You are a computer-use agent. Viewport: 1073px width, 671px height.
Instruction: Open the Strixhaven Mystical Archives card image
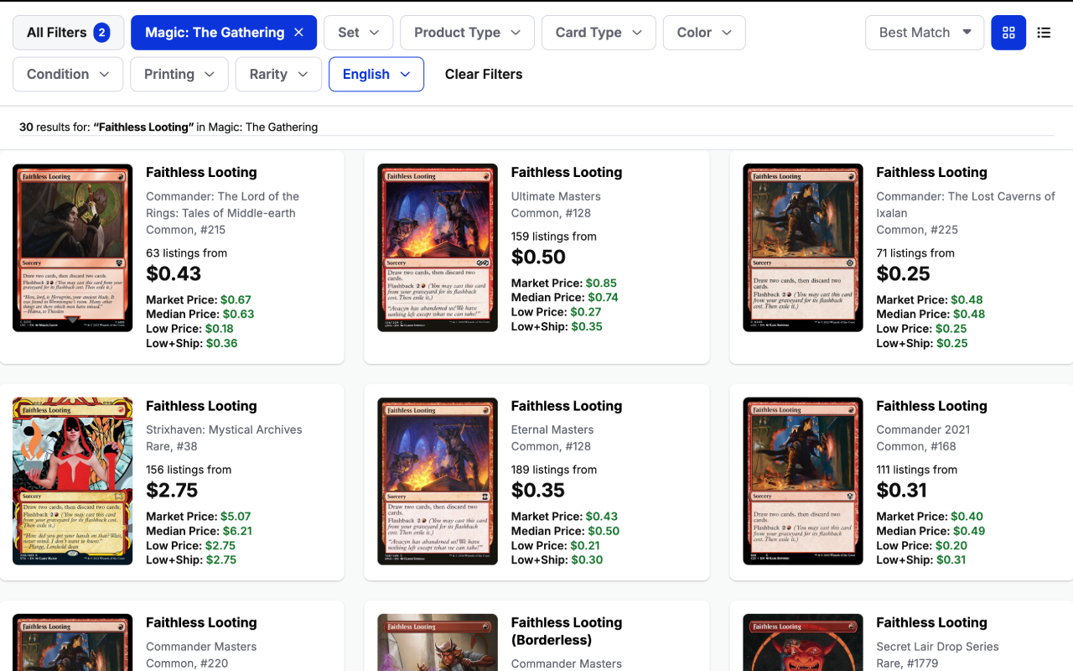point(73,481)
